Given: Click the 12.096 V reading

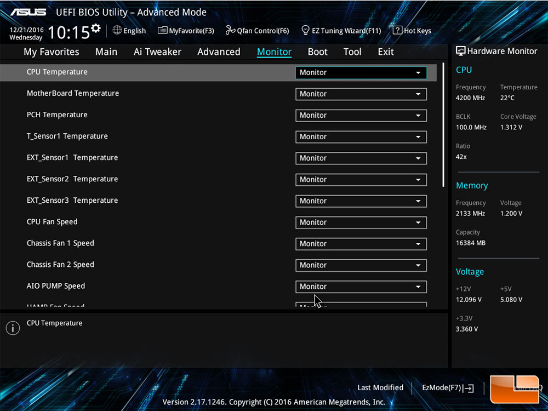Looking at the screenshot, I should 469,300.
